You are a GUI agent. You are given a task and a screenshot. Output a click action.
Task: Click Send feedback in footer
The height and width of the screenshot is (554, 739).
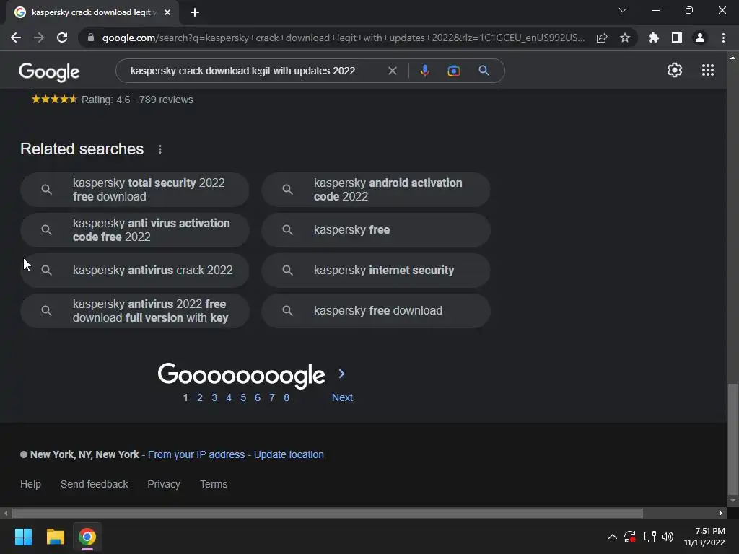coord(95,484)
